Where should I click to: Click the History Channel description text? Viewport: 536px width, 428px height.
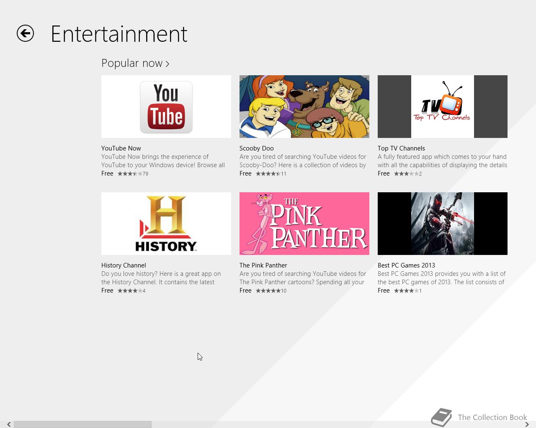point(161,278)
